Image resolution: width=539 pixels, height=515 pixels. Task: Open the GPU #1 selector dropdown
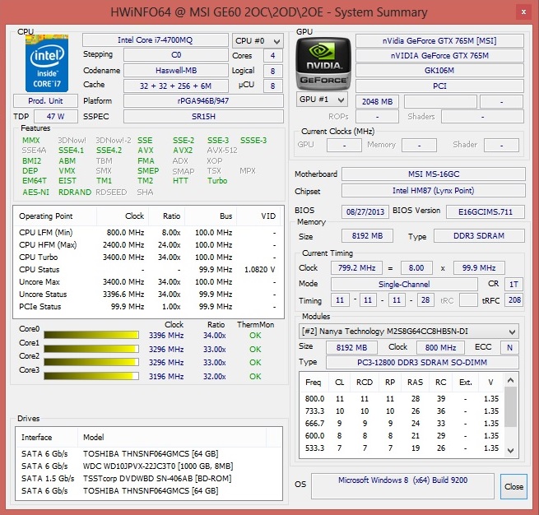322,100
